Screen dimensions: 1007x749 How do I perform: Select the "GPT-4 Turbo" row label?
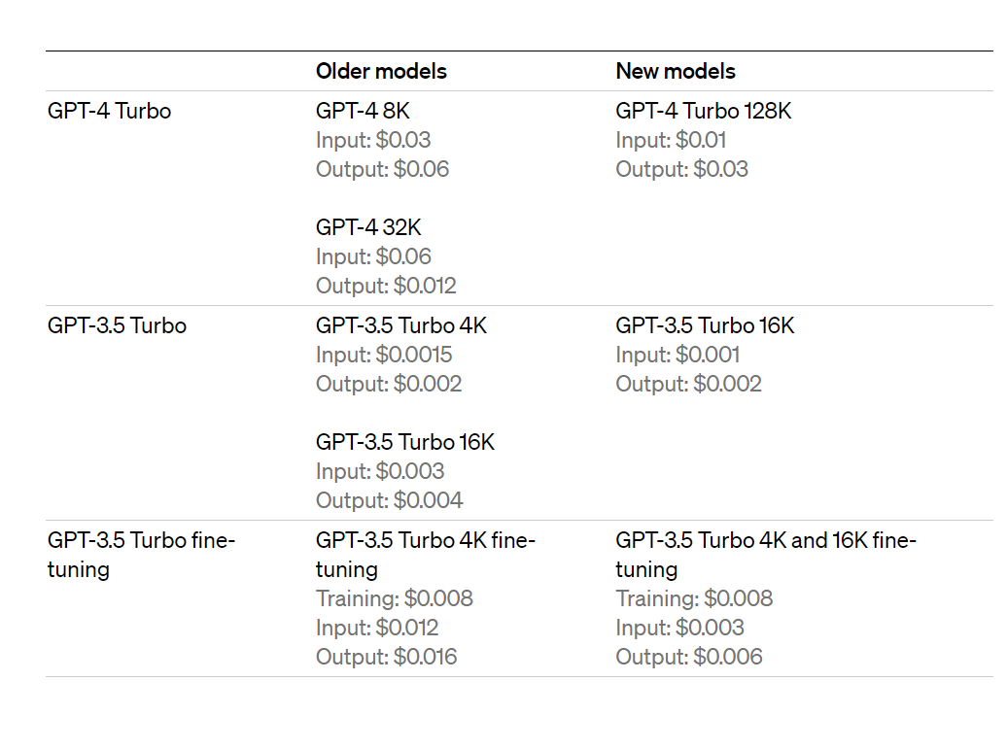point(109,111)
